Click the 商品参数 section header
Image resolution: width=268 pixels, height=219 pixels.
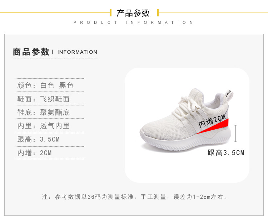pyautogui.click(x=31, y=52)
